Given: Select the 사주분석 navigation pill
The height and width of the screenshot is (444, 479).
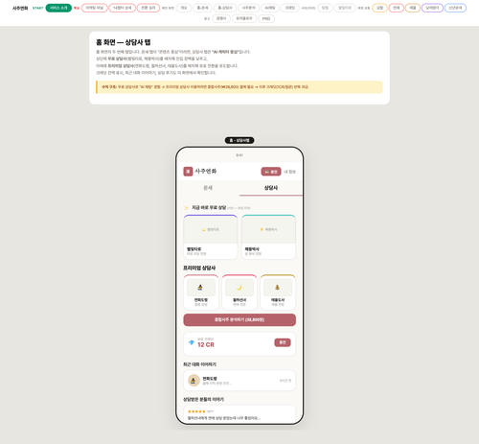Looking at the screenshot, I should [248, 8].
